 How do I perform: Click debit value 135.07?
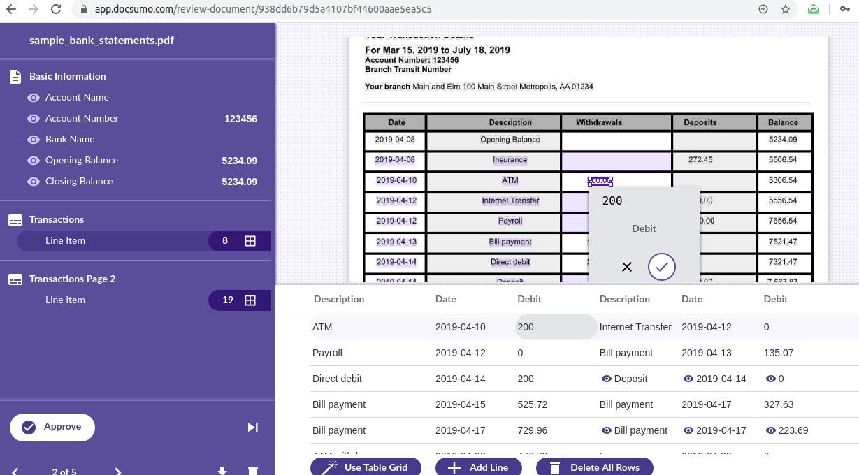(779, 353)
